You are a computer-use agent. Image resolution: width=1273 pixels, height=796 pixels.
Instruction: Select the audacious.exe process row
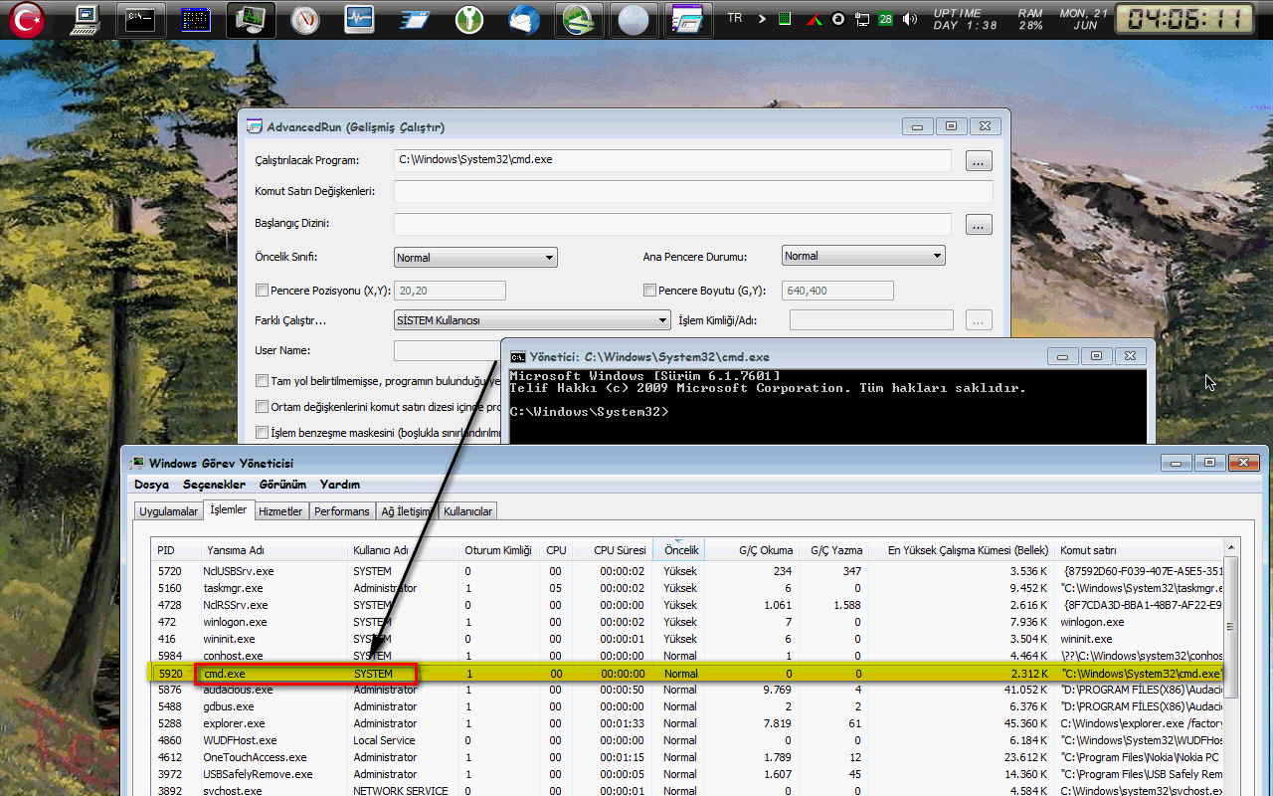point(688,690)
